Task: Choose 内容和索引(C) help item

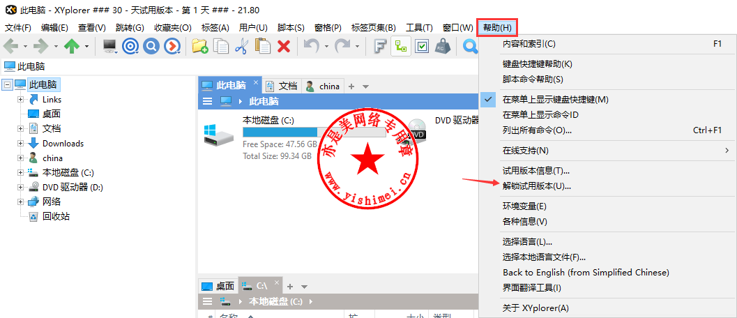Action: (529, 44)
